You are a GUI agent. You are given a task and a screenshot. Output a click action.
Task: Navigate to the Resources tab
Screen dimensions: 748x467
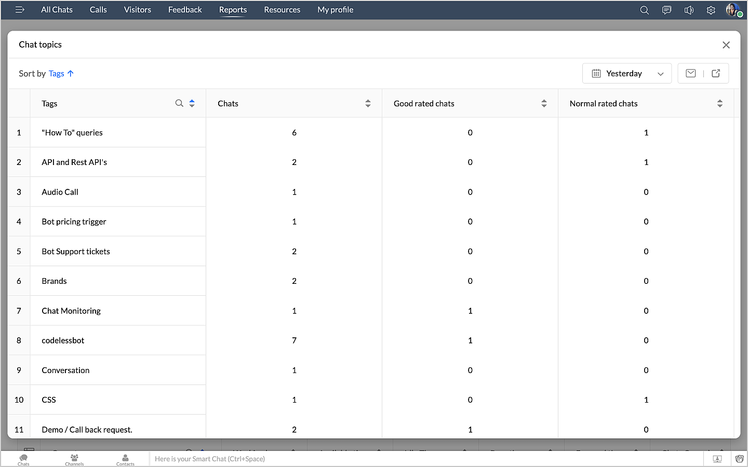click(282, 10)
